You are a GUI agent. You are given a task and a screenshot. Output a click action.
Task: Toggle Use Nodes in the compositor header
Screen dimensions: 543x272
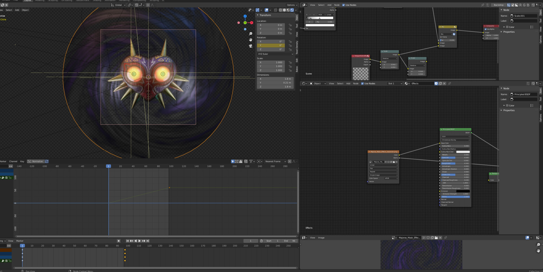tap(344, 5)
